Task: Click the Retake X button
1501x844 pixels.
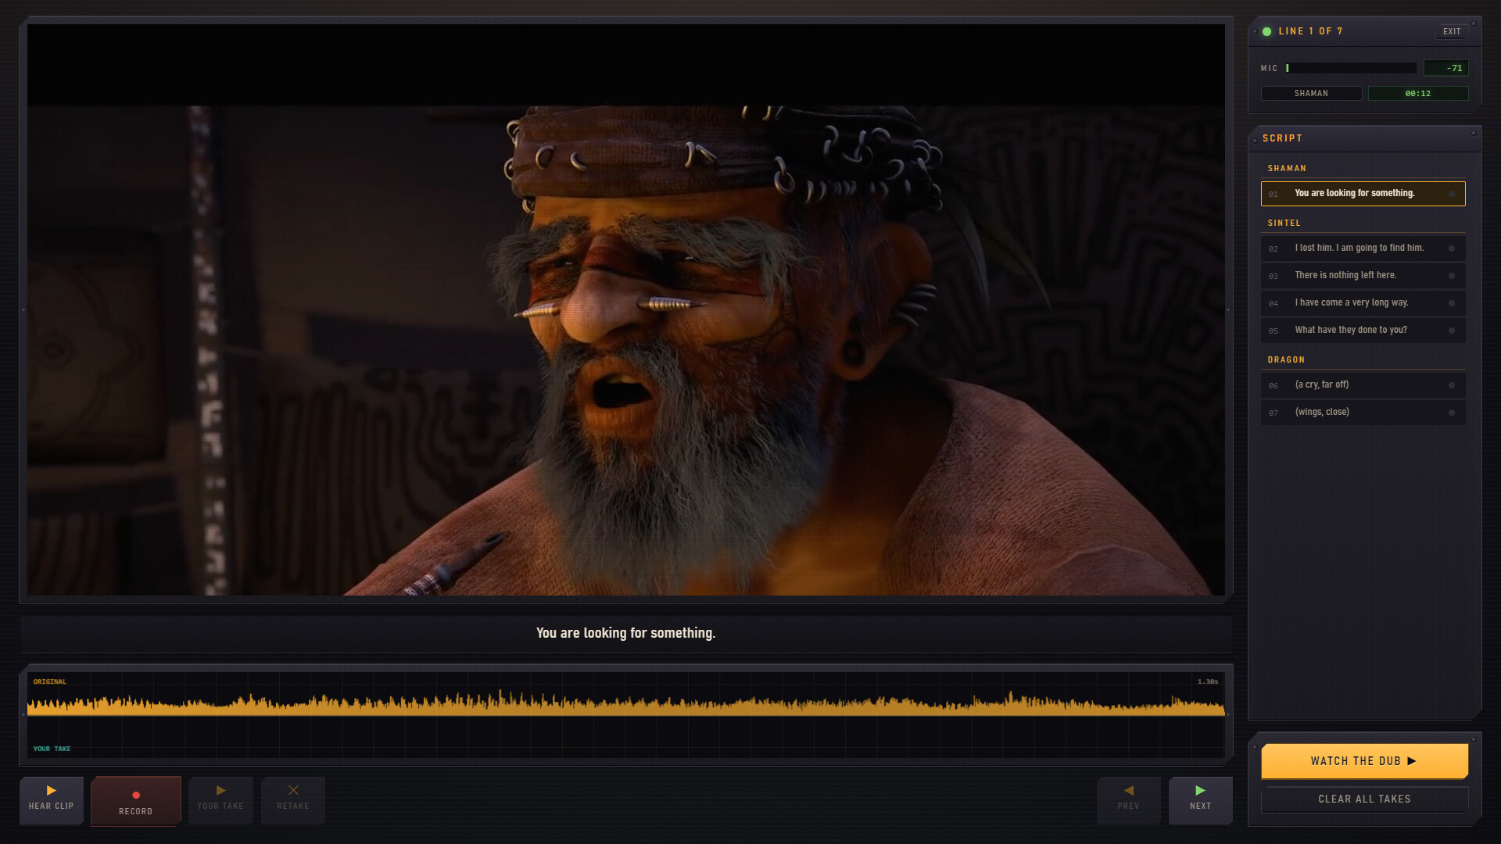Action: [293, 799]
